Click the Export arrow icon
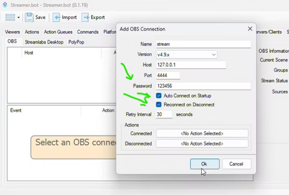This screenshot has width=289, height=195. pos(85,17)
